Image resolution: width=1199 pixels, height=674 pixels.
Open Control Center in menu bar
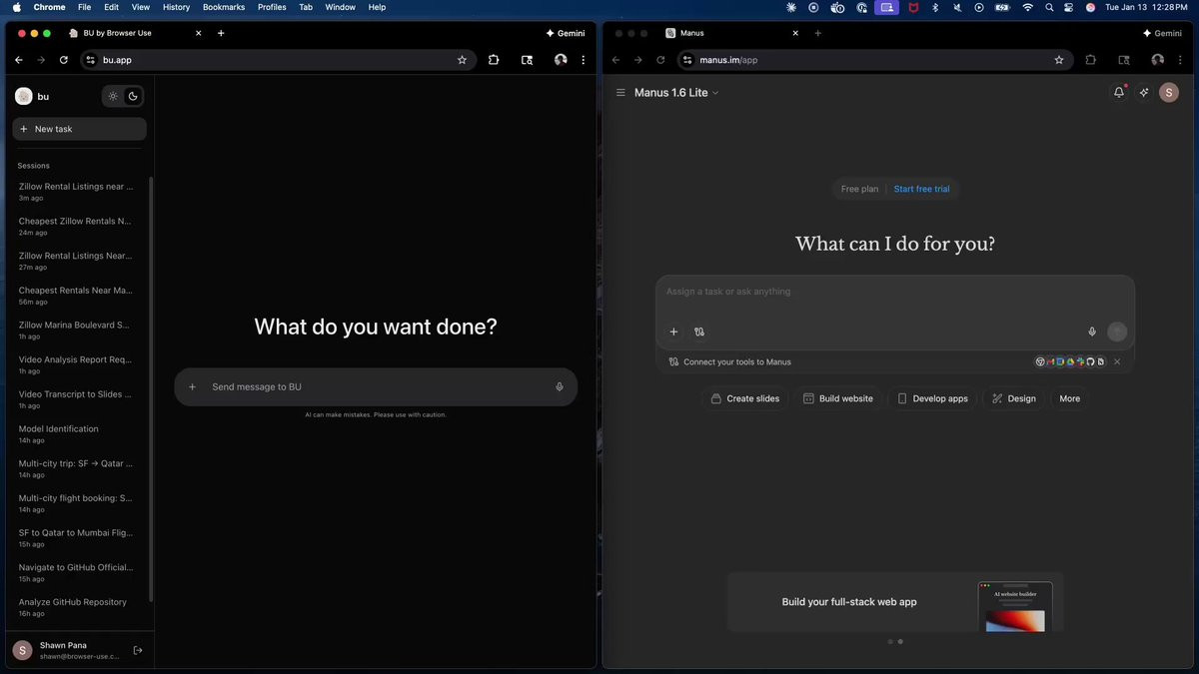(x=1069, y=7)
